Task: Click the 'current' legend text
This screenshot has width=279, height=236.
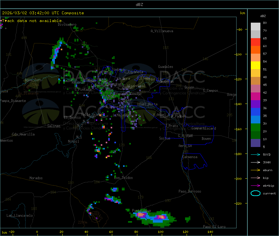Action: tap(269, 193)
